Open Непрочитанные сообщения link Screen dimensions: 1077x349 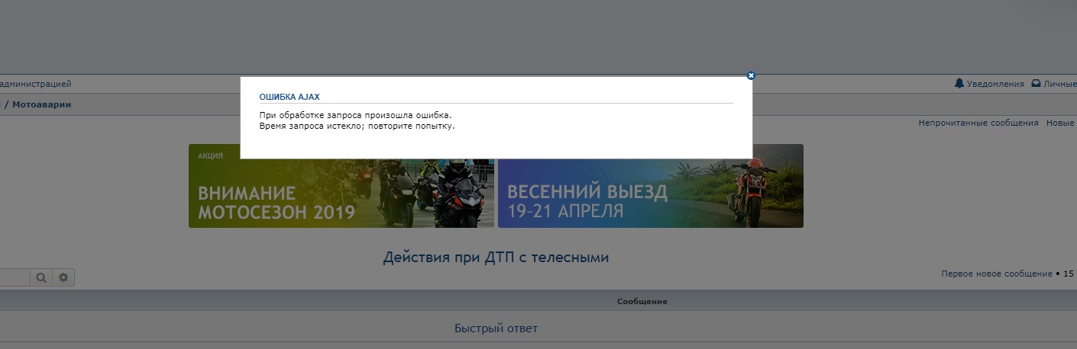tap(978, 123)
